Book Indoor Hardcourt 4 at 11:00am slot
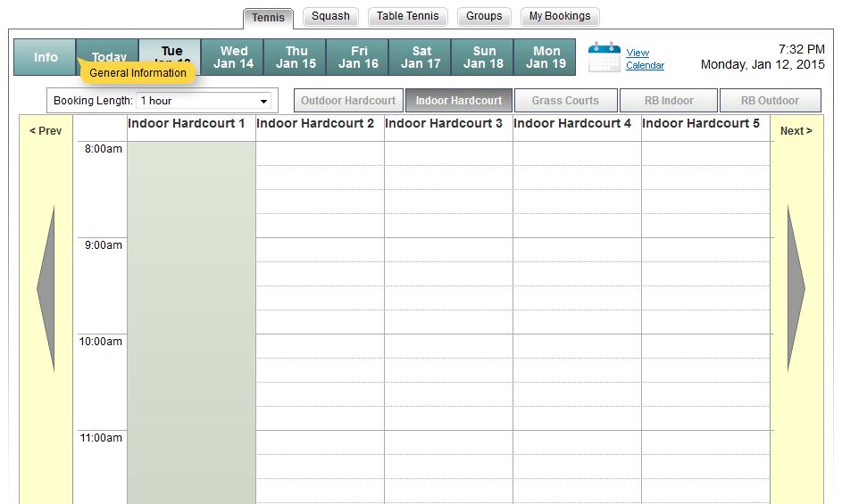 (x=577, y=442)
